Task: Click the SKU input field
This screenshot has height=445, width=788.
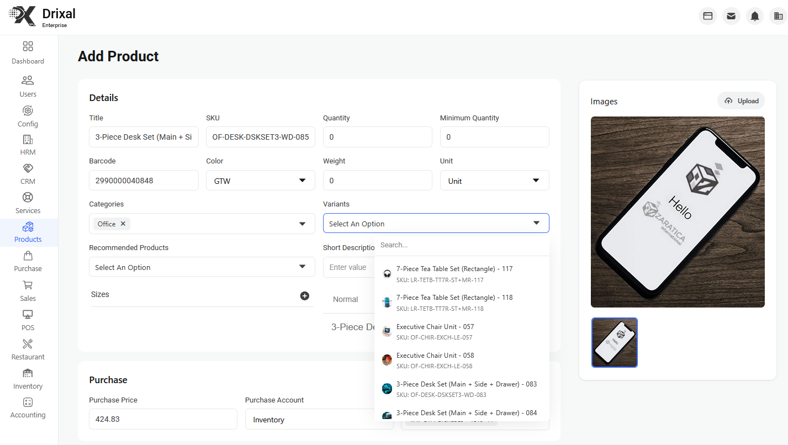Action: pyautogui.click(x=261, y=137)
